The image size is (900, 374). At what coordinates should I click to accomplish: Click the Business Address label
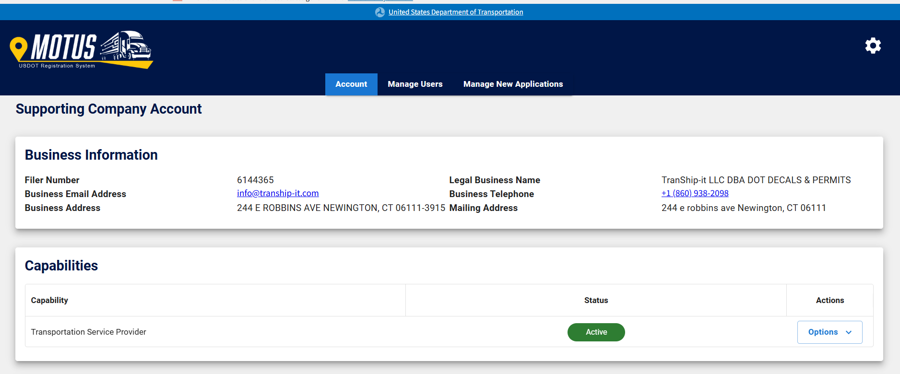(x=62, y=208)
